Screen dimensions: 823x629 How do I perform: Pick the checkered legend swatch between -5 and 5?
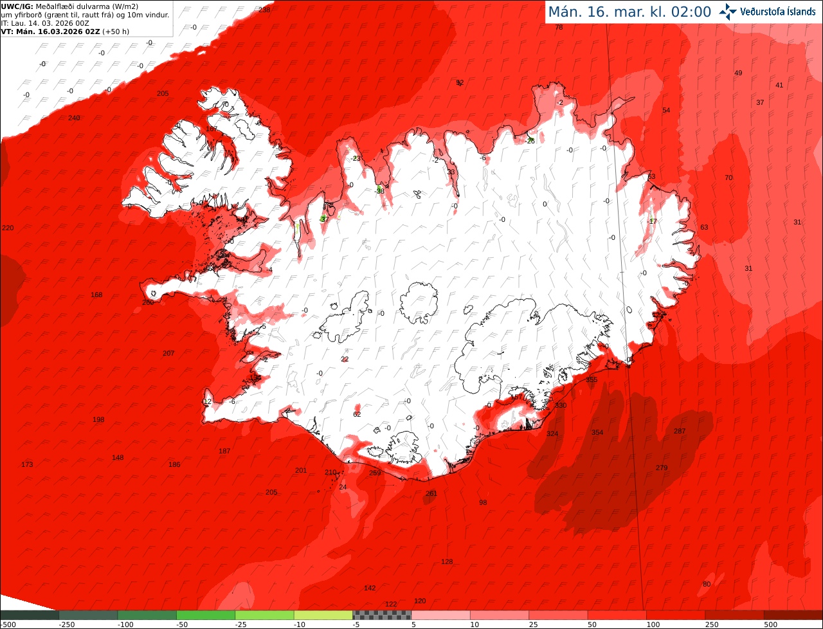point(382,615)
